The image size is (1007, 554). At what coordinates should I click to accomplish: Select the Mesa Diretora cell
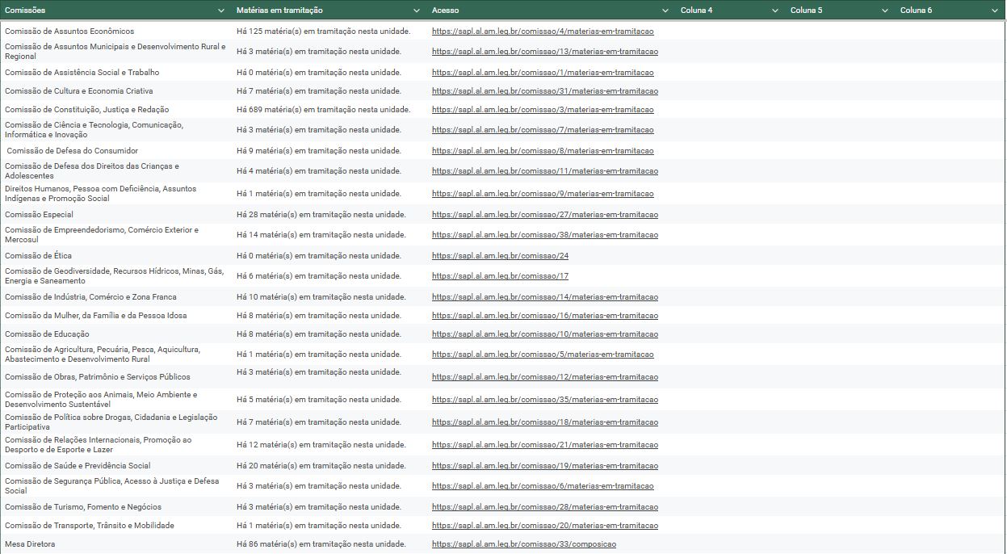tap(115, 544)
